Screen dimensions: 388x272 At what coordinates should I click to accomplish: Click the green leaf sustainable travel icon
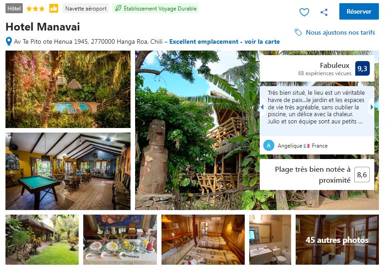pos(118,9)
